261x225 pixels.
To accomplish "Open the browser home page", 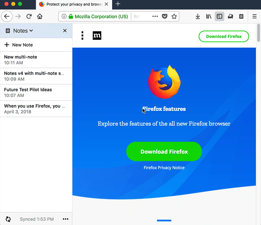I will [40, 16].
